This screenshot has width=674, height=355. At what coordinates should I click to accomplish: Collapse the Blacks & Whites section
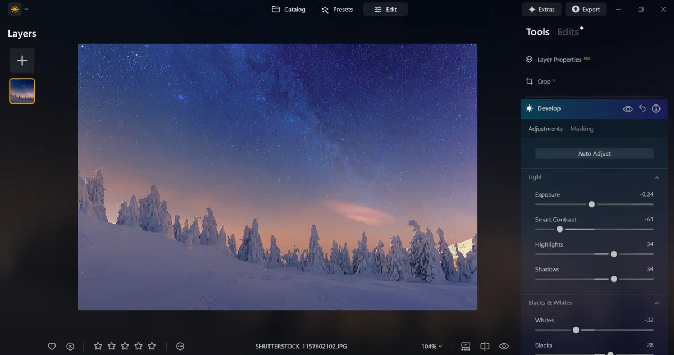(657, 303)
